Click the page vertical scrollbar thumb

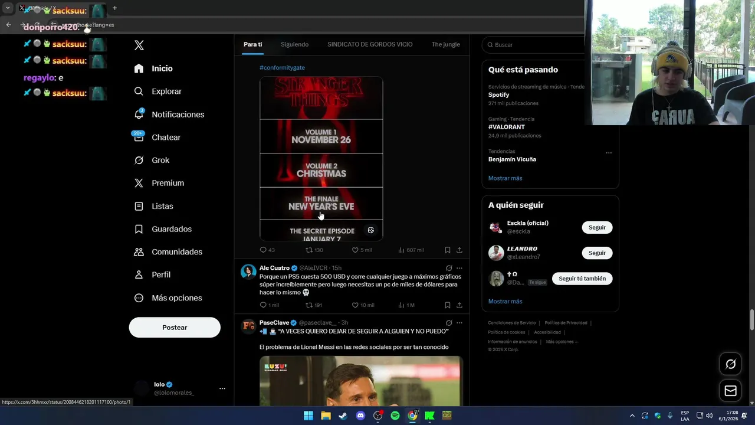pos(752,319)
